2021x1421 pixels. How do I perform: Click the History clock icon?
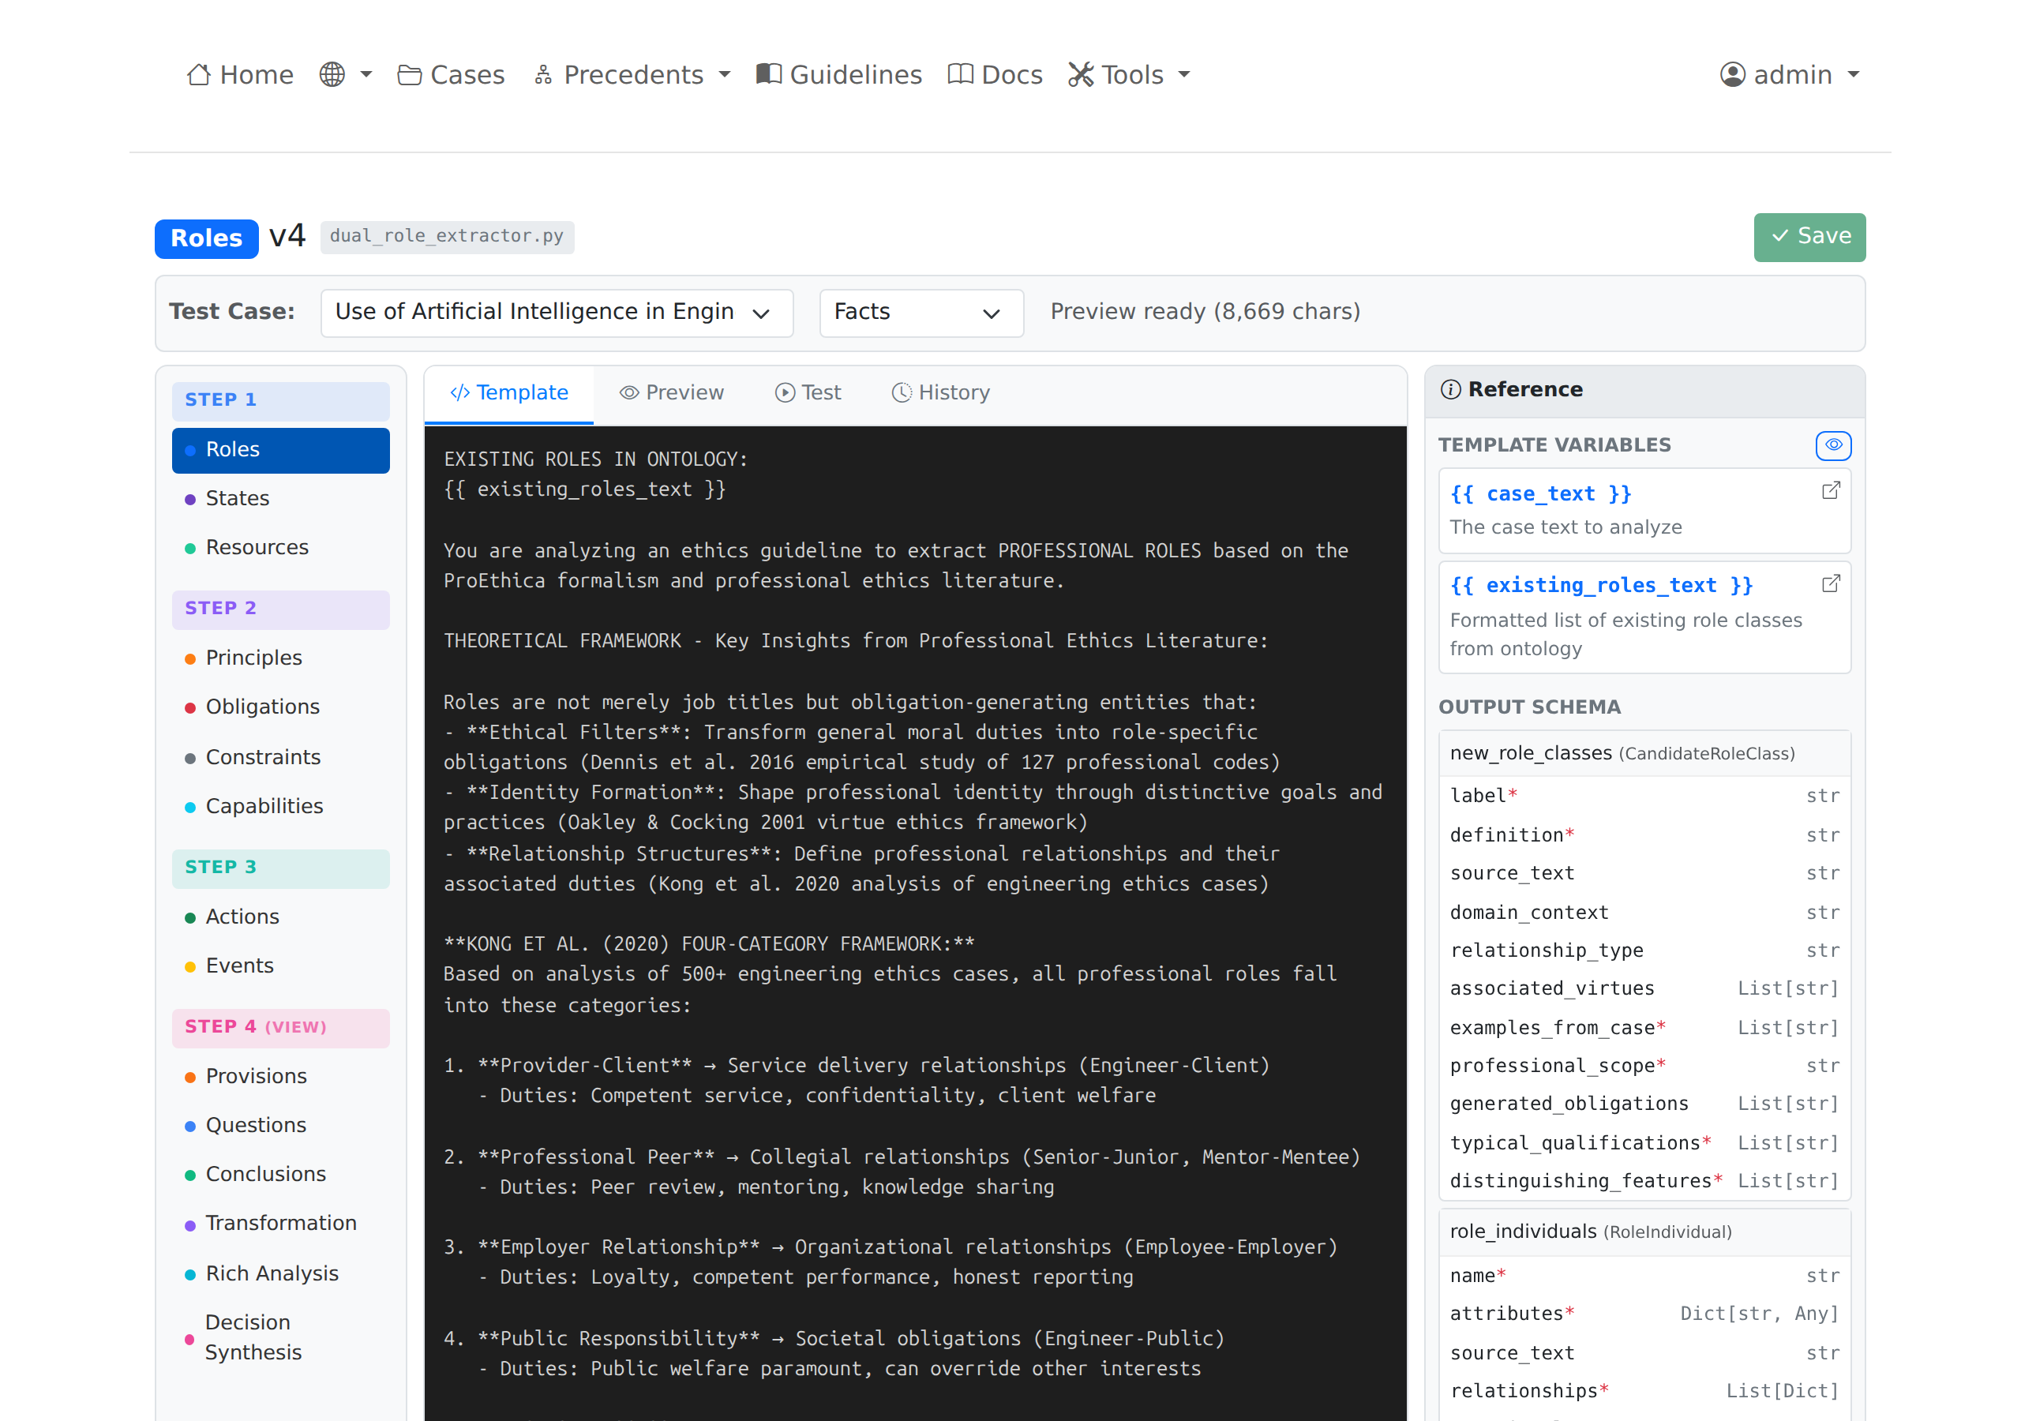coord(902,392)
